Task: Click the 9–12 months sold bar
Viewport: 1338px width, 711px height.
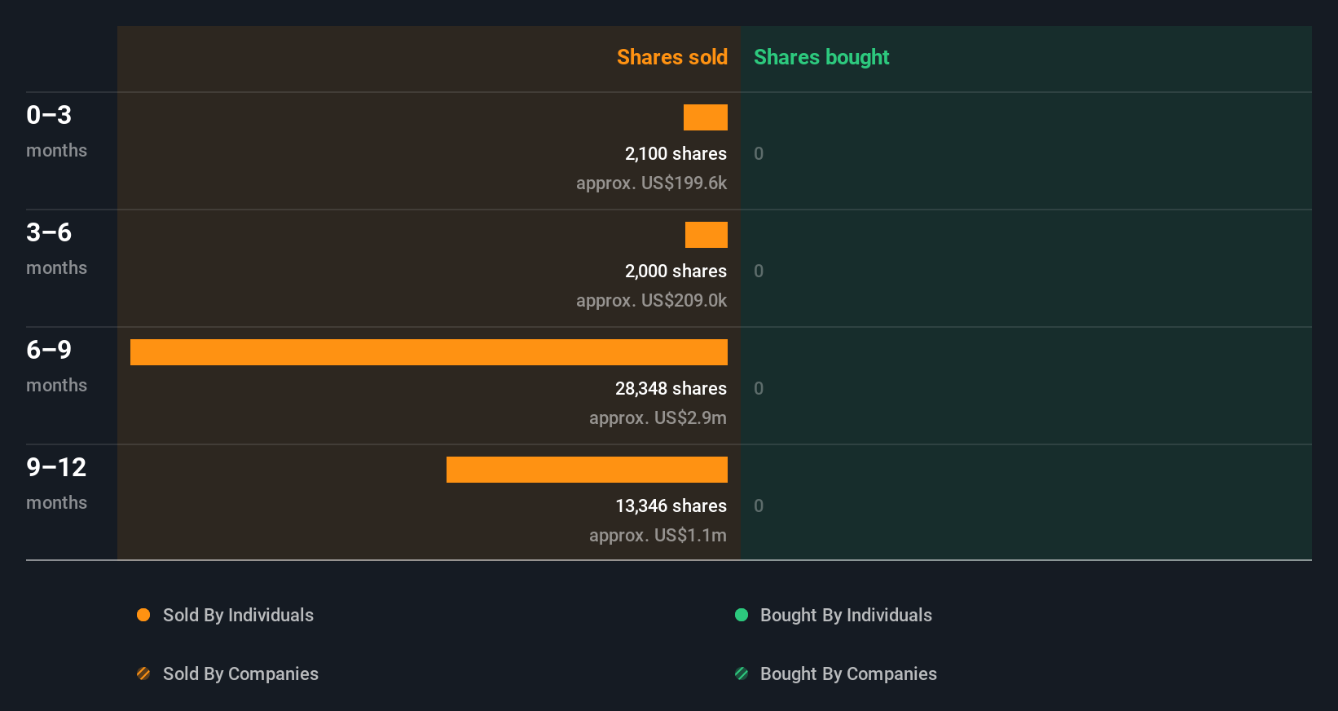Action: pos(587,470)
